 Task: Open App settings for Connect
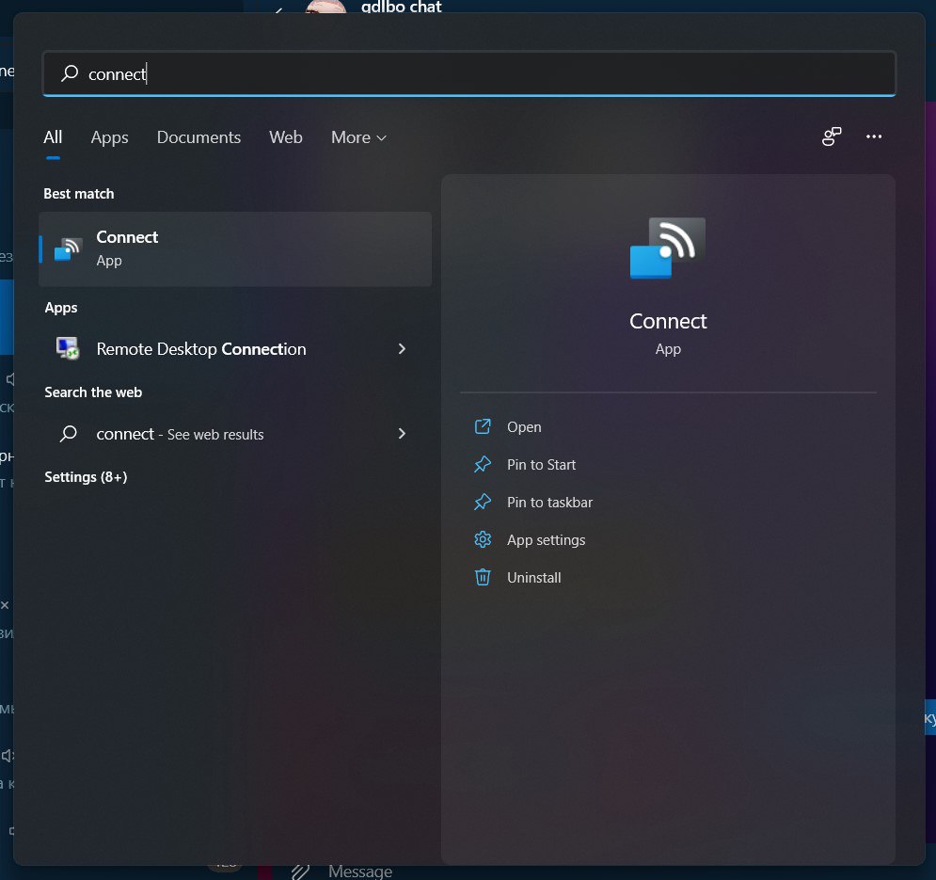pos(547,540)
